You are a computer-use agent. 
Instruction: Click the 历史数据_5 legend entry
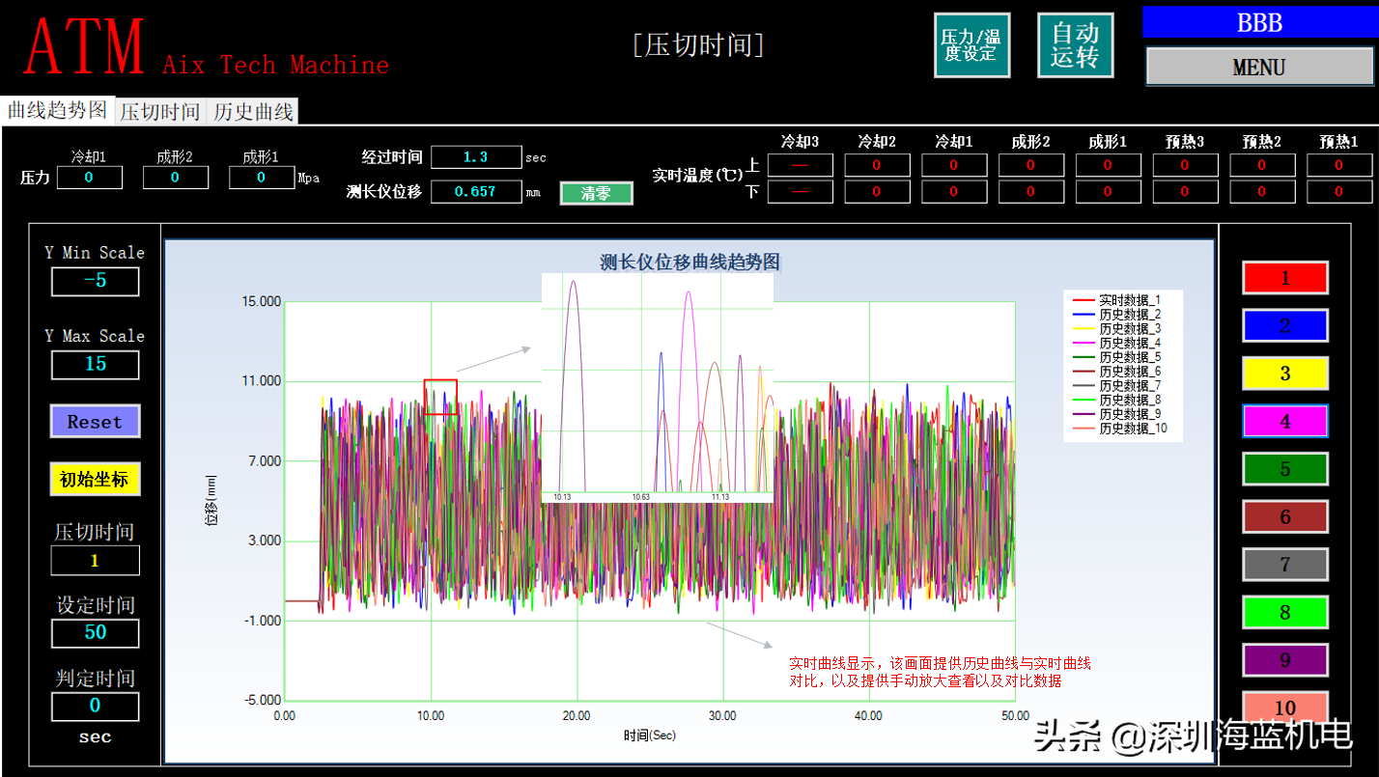click(x=1117, y=357)
